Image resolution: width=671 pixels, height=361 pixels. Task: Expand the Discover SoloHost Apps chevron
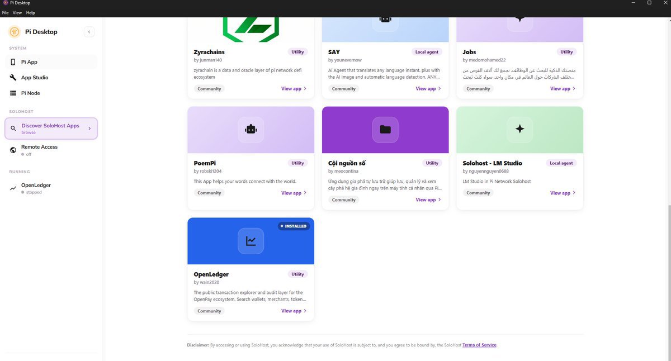[x=89, y=129]
